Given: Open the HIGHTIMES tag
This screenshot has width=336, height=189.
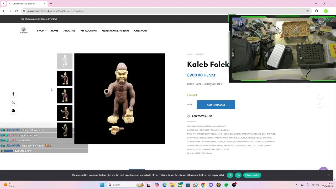Looking at the screenshot, I should [x=241, y=146].
